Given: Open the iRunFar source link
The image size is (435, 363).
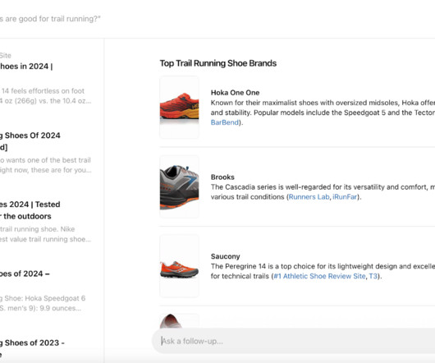Looking at the screenshot, I should (x=345, y=197).
